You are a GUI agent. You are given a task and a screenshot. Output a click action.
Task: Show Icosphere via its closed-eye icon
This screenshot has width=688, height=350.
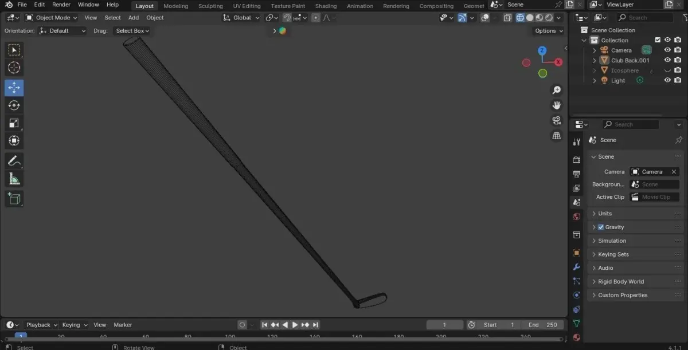[x=667, y=70]
